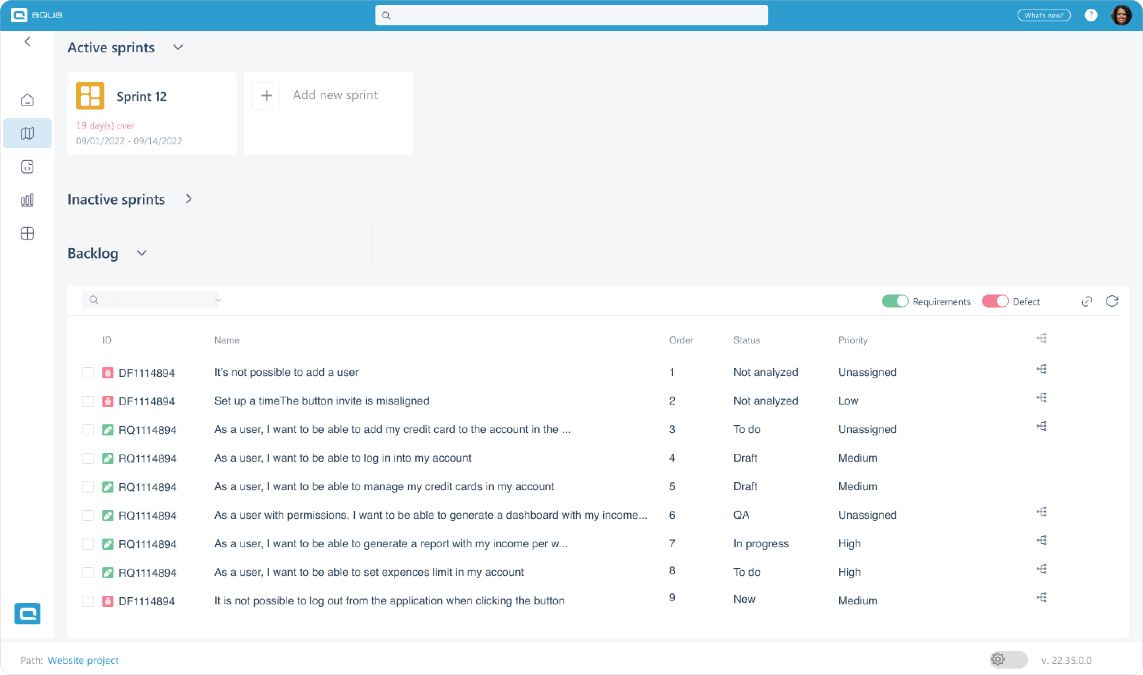Click the copy link icon above the backlog table
Image resolution: width=1143 pixels, height=675 pixels.
[x=1087, y=301]
